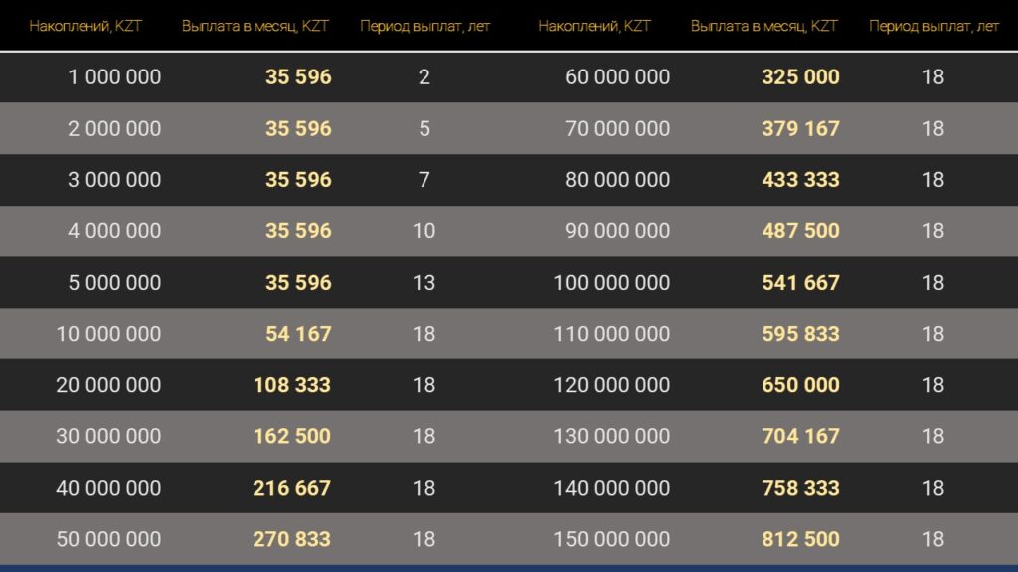Select the 100 000 000 savings cell
The height and width of the screenshot is (572, 1018).
[611, 283]
